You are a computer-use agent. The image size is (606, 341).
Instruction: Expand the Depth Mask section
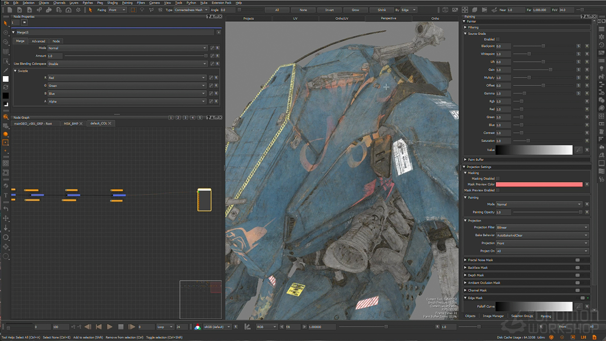pyautogui.click(x=466, y=275)
